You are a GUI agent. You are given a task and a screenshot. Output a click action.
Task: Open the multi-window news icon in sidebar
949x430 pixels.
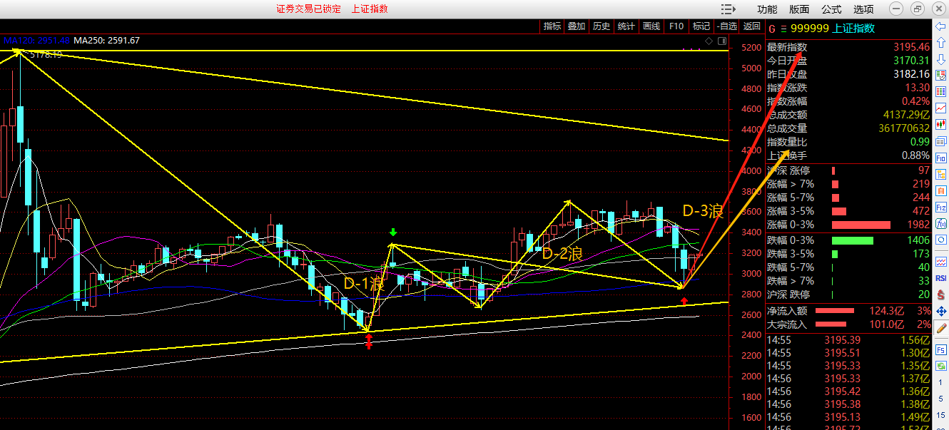(941, 141)
